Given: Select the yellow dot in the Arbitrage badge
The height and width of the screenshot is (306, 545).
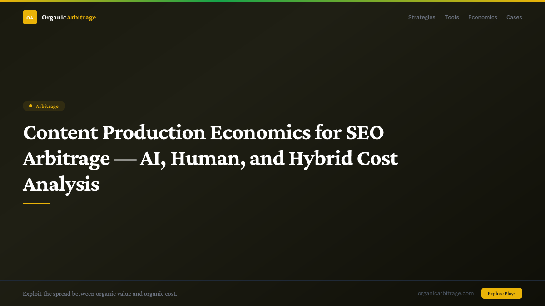Looking at the screenshot, I should point(30,106).
